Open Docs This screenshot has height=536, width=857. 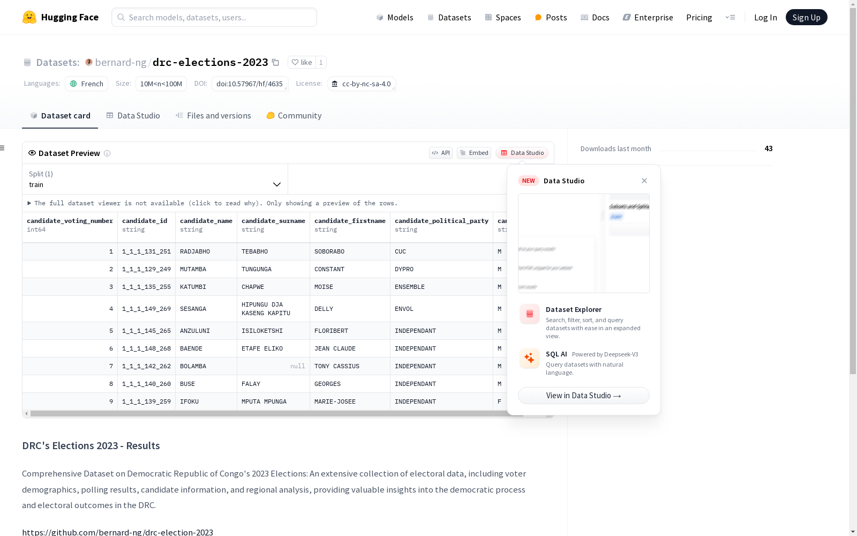pos(595,17)
